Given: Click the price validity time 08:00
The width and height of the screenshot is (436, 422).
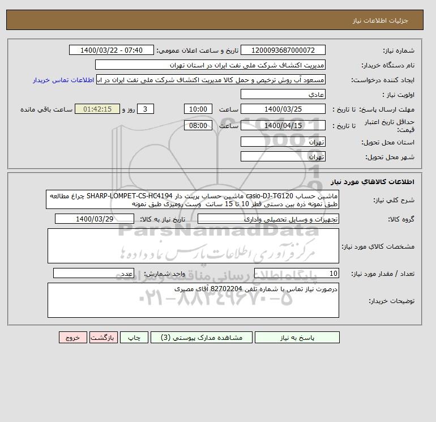Looking at the screenshot, I should 198,125.
